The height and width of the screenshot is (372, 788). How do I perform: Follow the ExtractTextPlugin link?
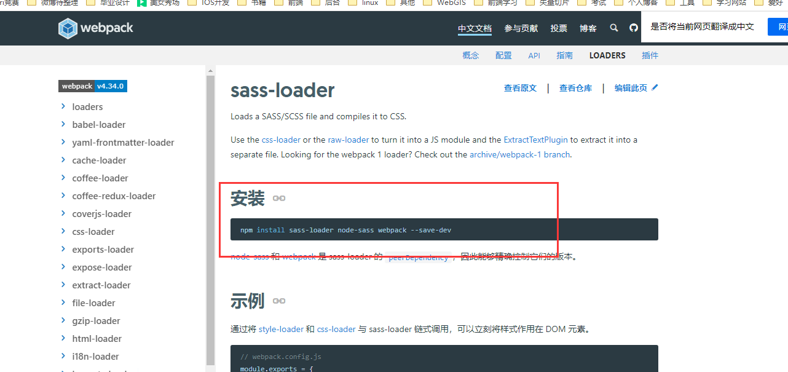535,140
